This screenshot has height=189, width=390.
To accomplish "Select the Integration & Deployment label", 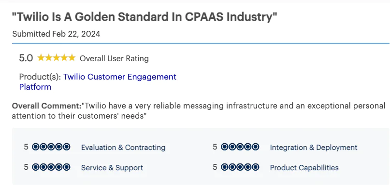I will (313, 148).
